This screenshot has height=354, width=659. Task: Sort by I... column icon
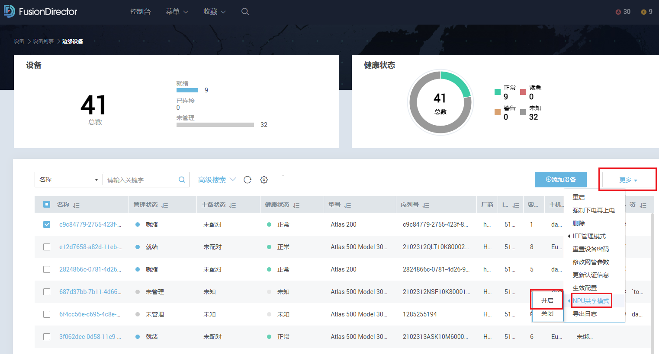[516, 205]
